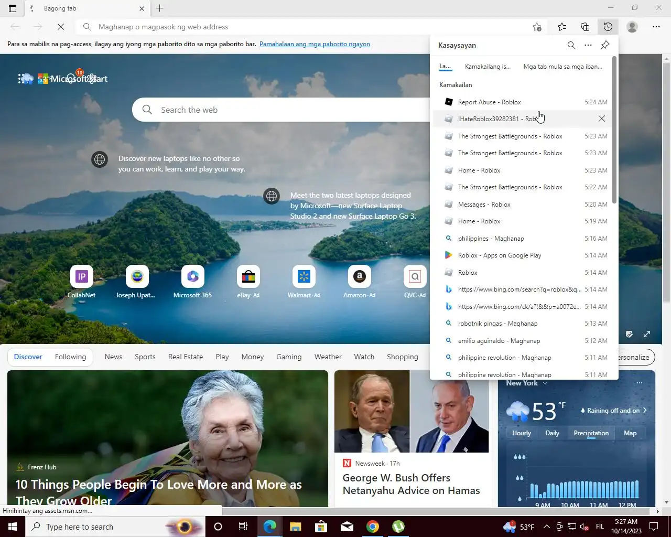Open the taskbar weather 53°F widget
This screenshot has width=671, height=537.
(x=518, y=527)
